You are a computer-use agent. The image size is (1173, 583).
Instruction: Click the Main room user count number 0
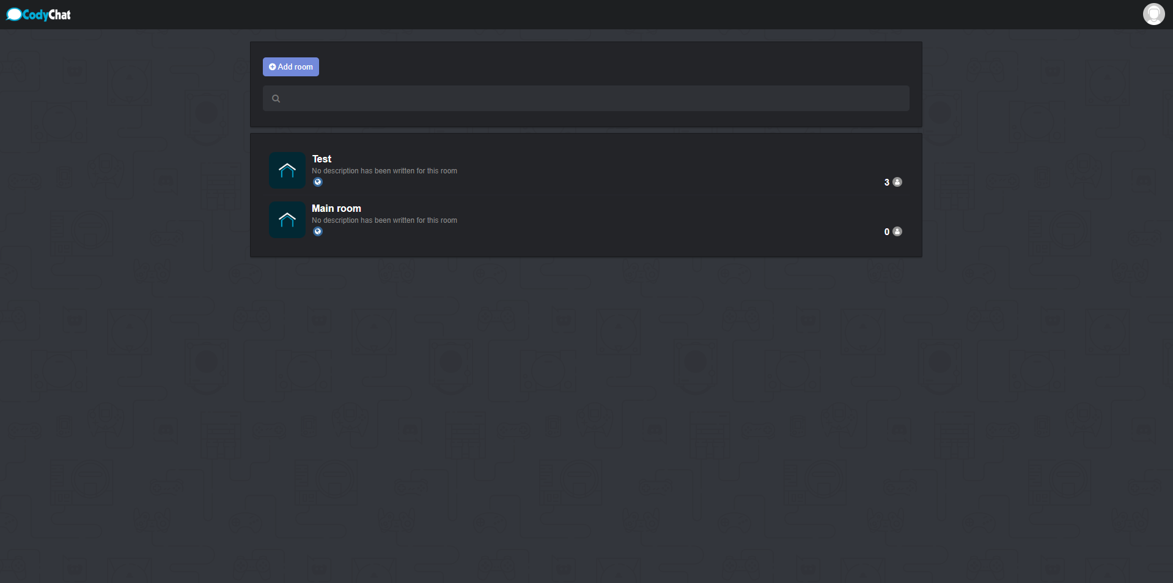pyautogui.click(x=887, y=232)
